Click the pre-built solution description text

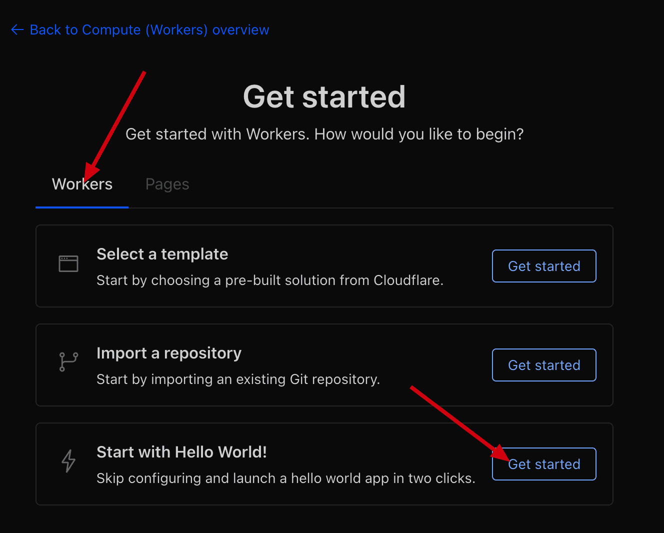pos(269,280)
